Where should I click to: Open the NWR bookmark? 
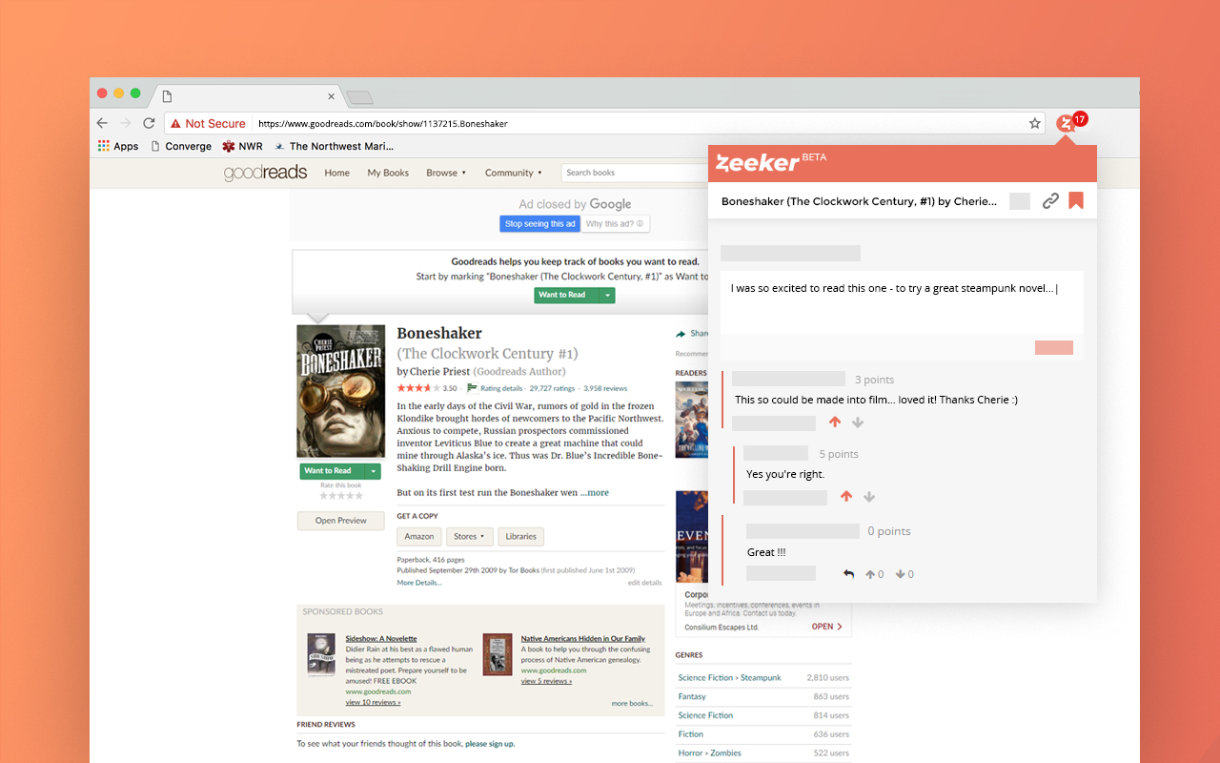coord(242,146)
